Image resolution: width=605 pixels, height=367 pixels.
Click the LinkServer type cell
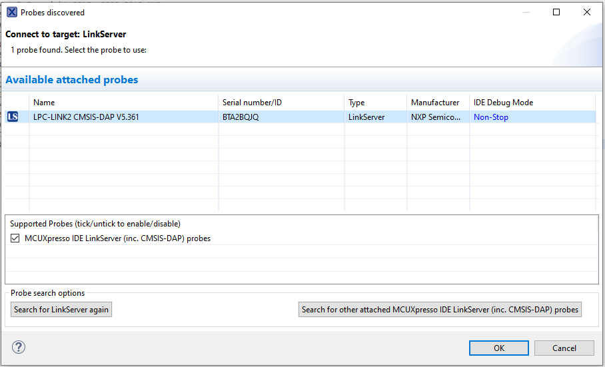click(x=366, y=117)
